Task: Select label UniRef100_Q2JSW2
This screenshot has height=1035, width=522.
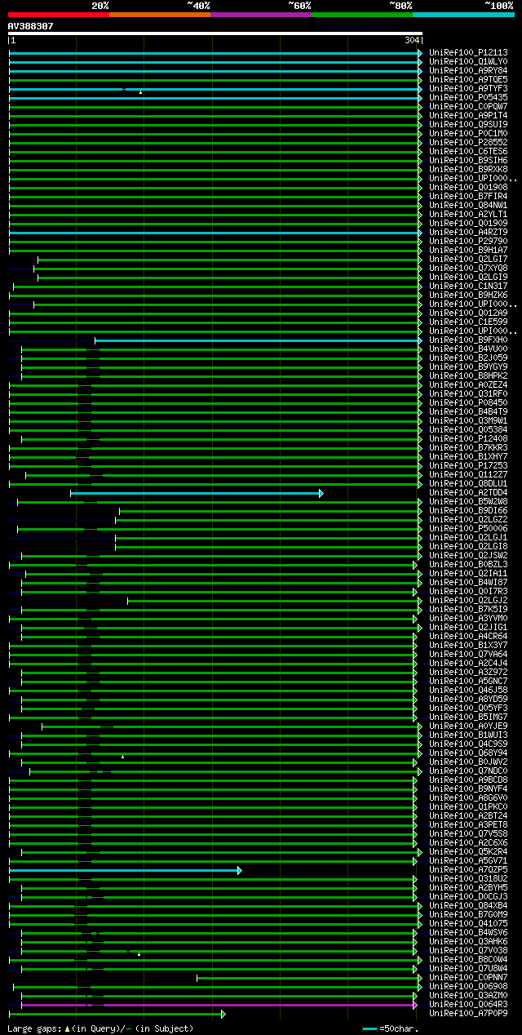Action: tap(468, 555)
